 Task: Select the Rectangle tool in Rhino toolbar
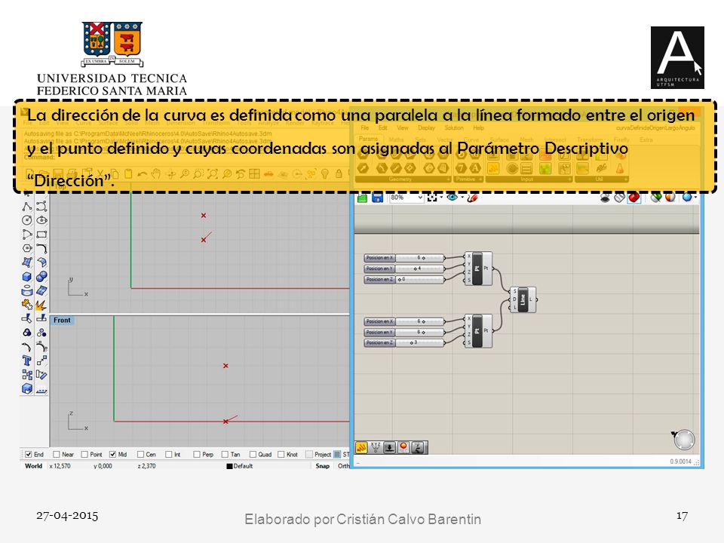[41, 234]
